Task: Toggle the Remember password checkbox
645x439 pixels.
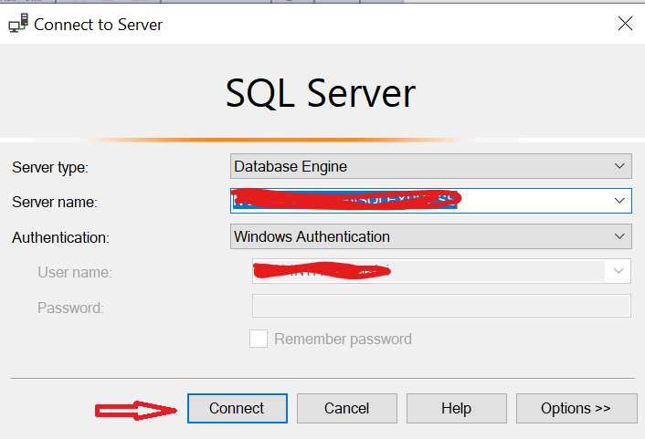Action: click(259, 339)
